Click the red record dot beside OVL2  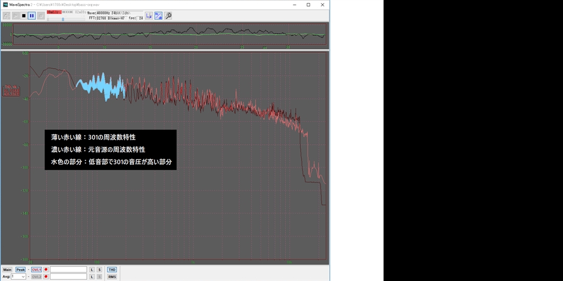point(46,277)
